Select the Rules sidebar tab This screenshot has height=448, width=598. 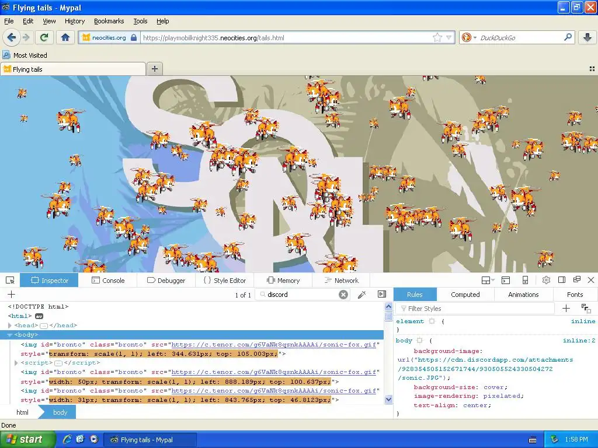415,295
